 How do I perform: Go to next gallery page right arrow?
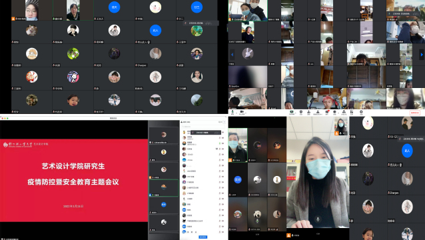(x=422, y=55)
